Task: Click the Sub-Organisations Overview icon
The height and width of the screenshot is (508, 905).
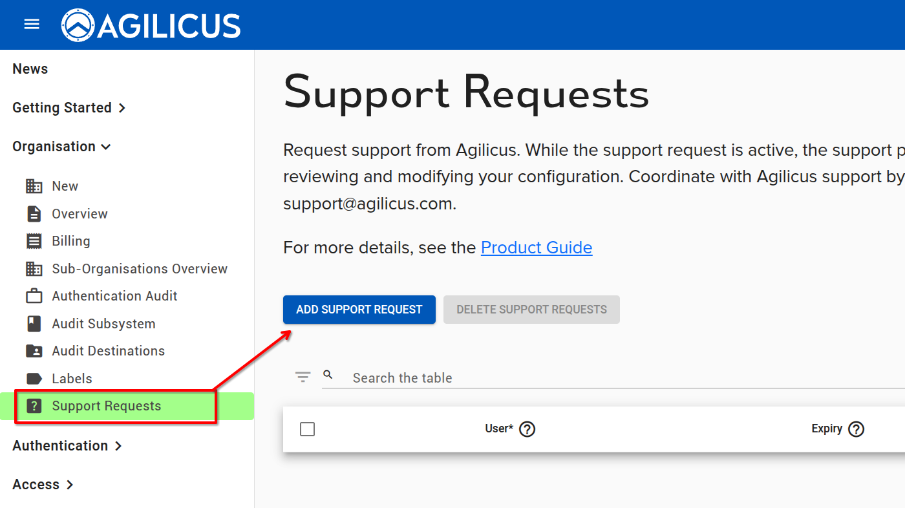Action: point(34,268)
